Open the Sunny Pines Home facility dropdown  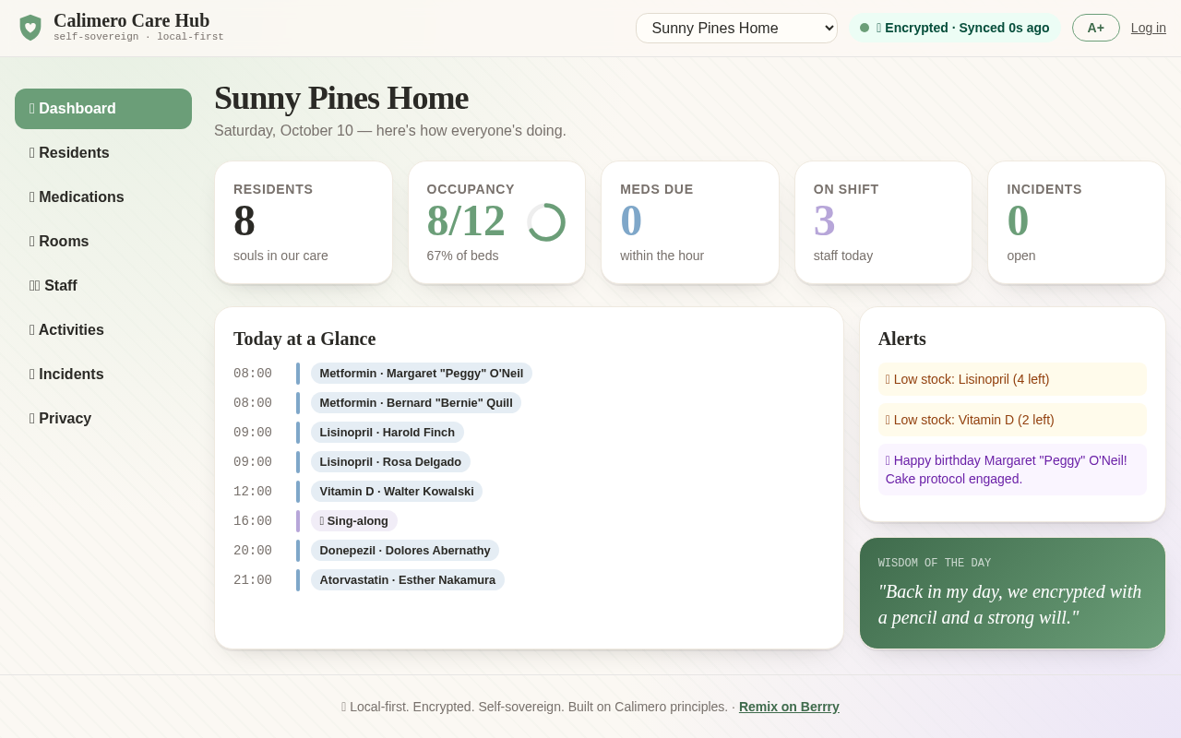click(x=736, y=28)
